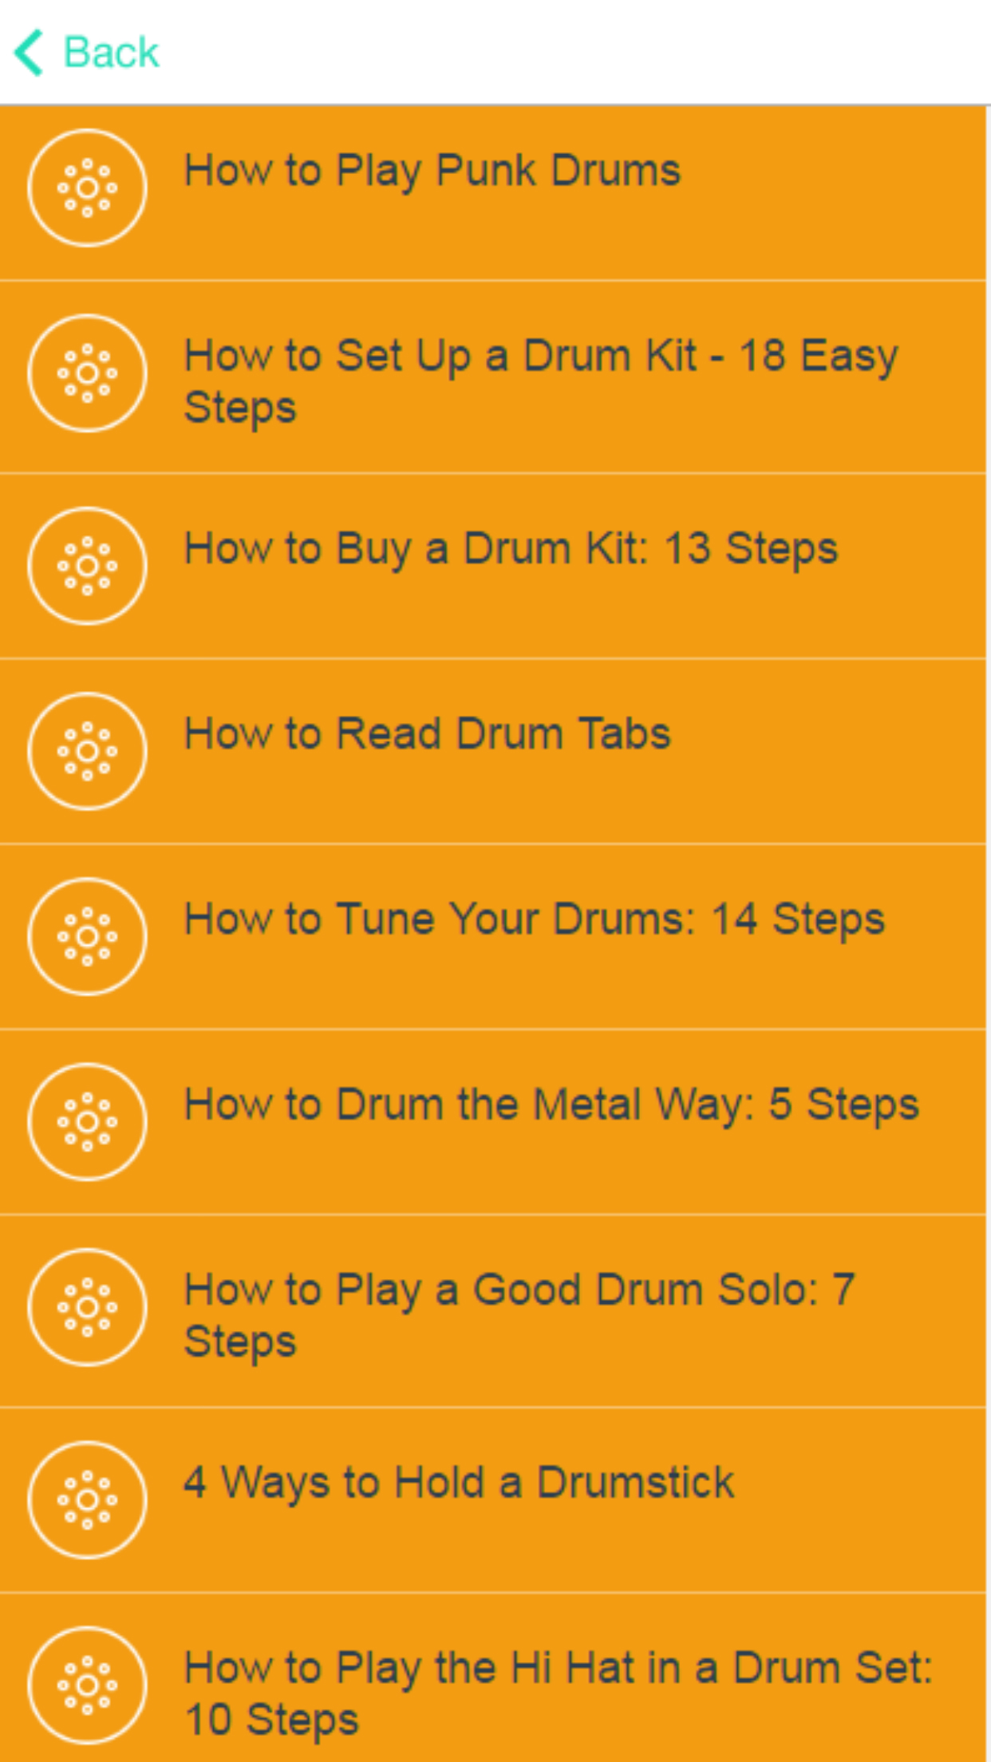Screen dimensions: 991x1762
Task: Open 'How to Play the Hi Hat' article
Action: tap(558, 1693)
